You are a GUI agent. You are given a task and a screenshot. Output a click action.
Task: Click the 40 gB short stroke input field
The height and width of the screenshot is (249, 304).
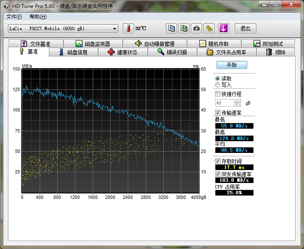pos(224,103)
